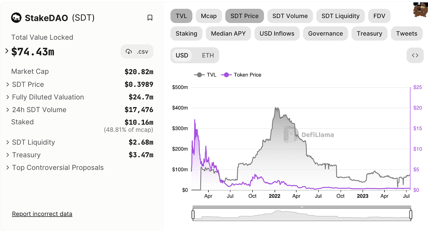Click the 2022 label on the chart axis
Image resolution: width=428 pixels, height=231 pixels.
pyautogui.click(x=274, y=196)
